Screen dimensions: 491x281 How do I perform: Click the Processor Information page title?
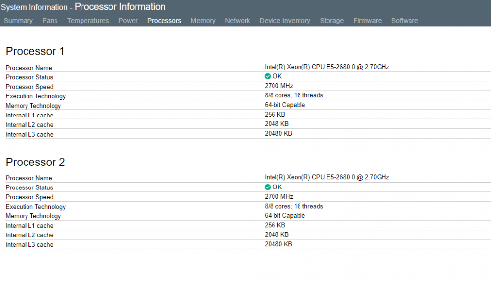[x=120, y=6]
